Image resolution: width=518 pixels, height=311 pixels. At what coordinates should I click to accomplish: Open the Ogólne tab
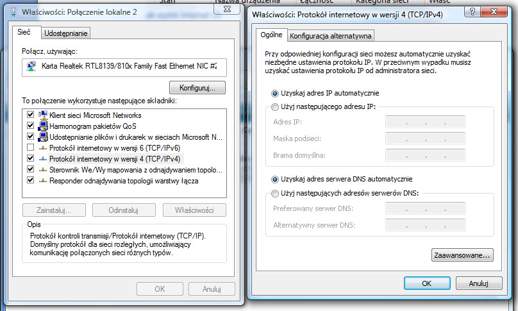pyautogui.click(x=271, y=35)
